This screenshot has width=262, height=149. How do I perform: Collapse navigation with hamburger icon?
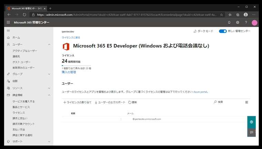click(x=8, y=31)
